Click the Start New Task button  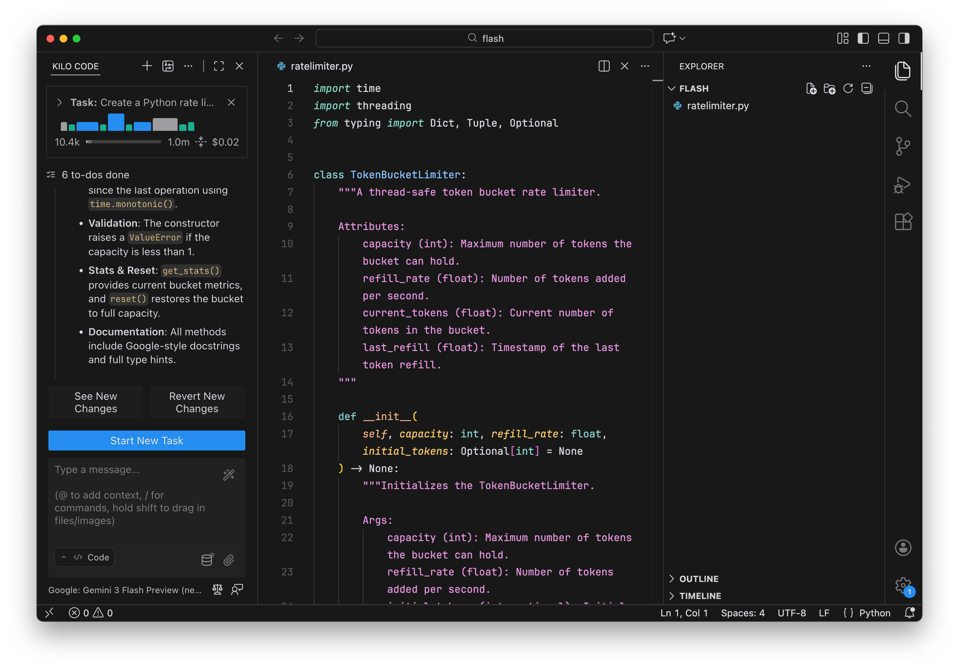click(x=147, y=440)
